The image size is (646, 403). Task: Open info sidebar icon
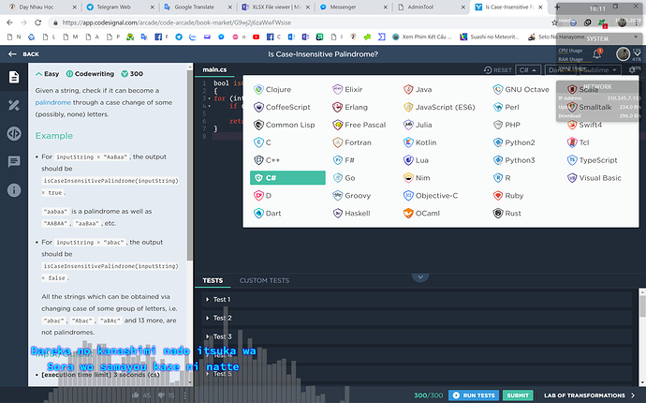coord(14,190)
